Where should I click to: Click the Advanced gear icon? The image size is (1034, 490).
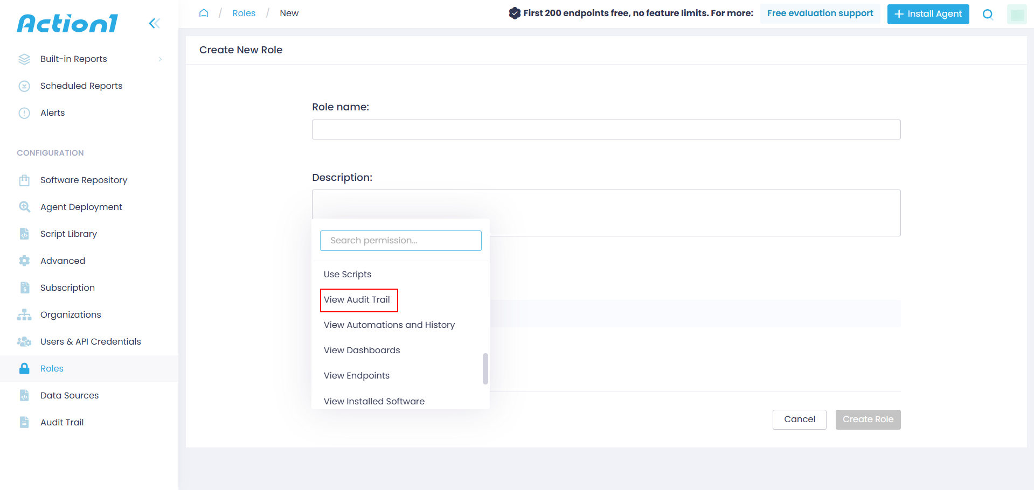pos(24,261)
